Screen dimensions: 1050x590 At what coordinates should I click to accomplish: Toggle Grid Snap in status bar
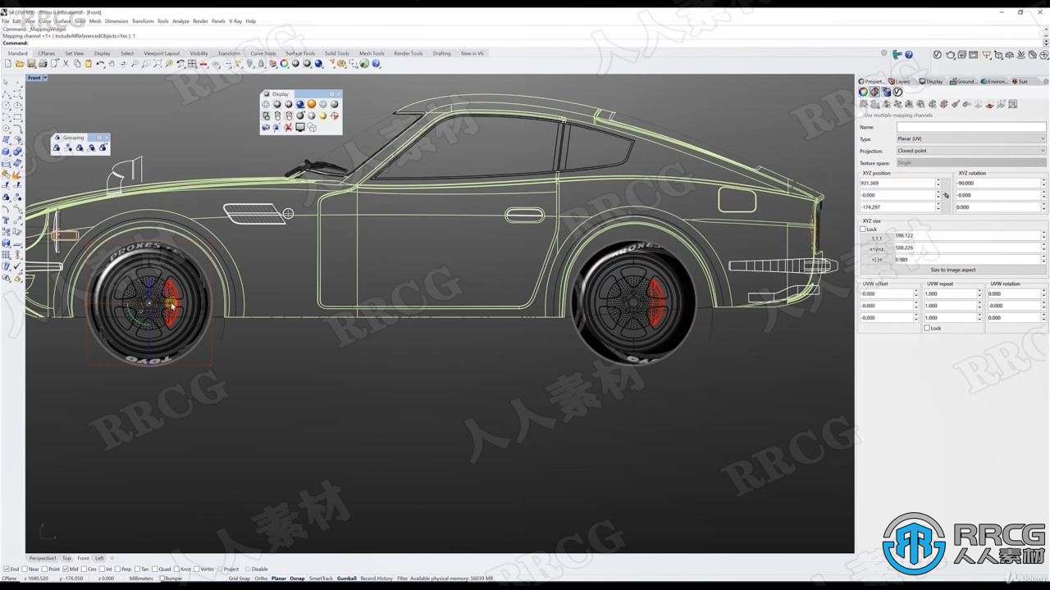[x=240, y=579]
